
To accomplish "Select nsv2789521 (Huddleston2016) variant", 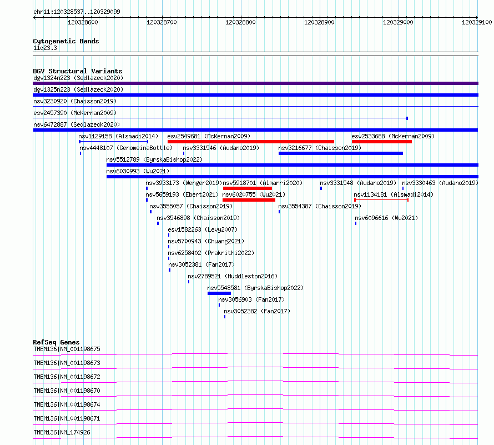I will pyautogui.click(x=233, y=276).
